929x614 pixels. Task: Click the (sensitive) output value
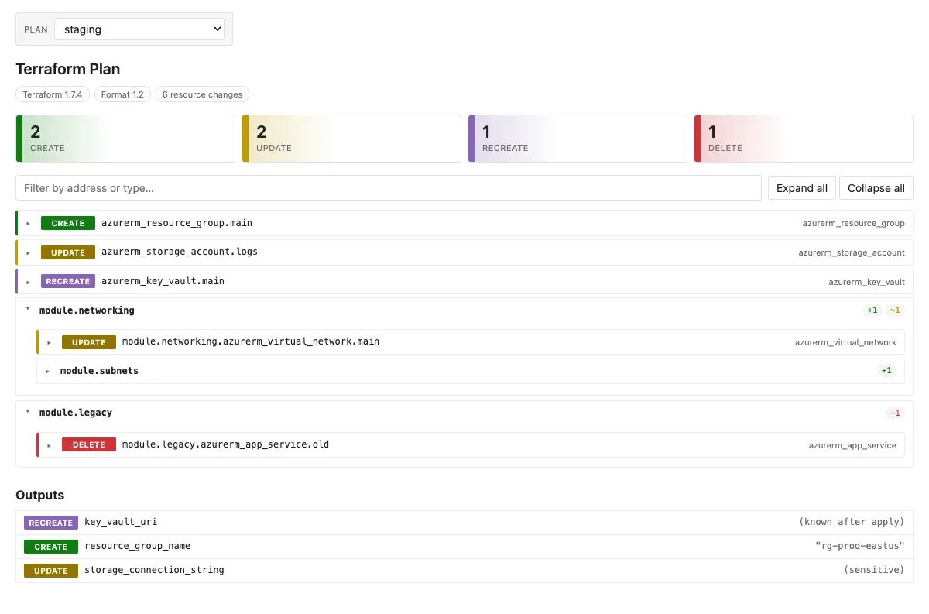(x=874, y=570)
